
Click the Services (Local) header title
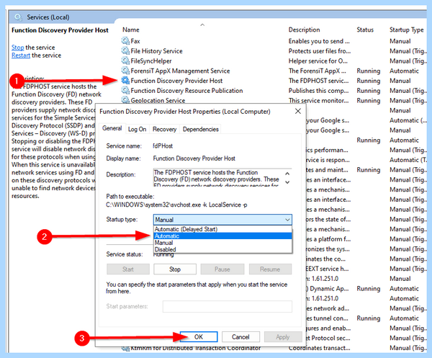tap(48, 17)
